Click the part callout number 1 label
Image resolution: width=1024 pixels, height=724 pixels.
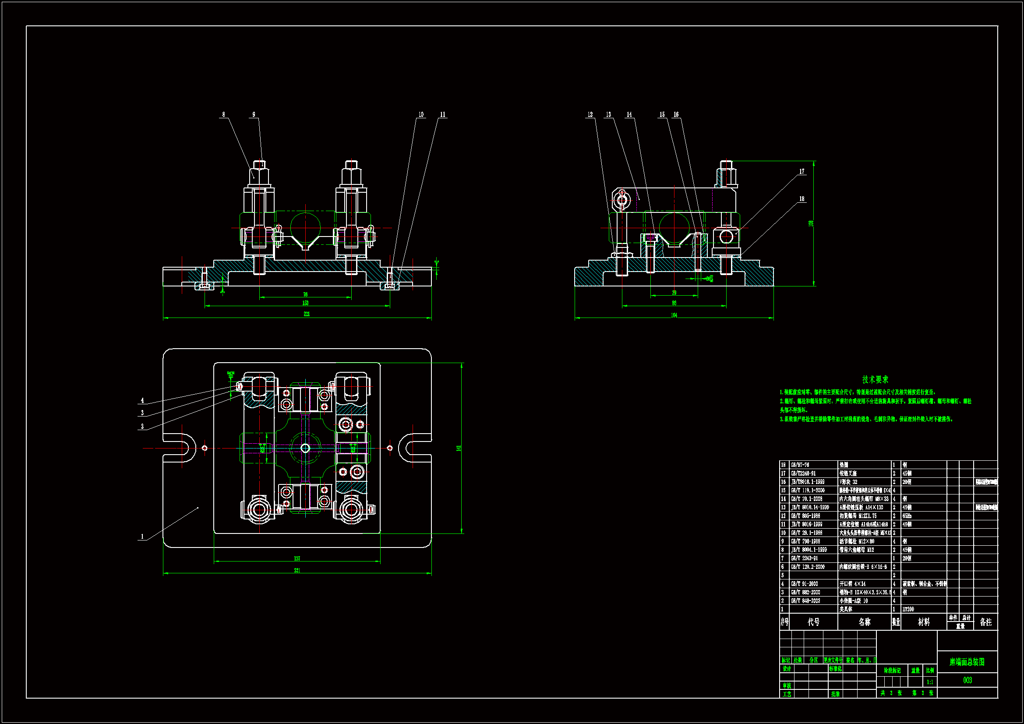pyautogui.click(x=142, y=536)
